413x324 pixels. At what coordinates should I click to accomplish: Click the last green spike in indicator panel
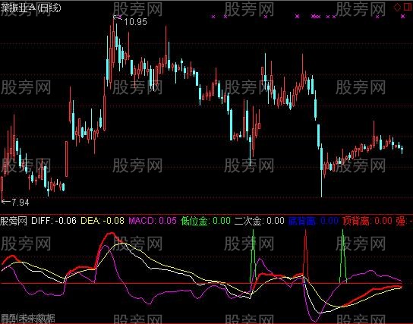343,256
